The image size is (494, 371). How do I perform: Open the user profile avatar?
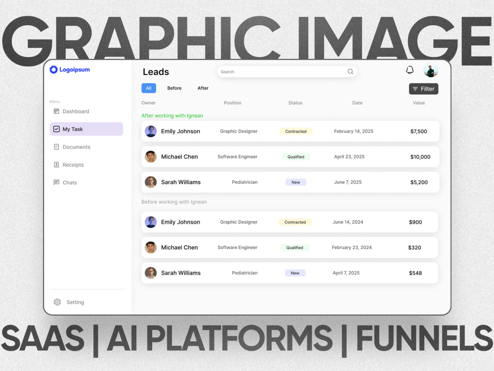click(430, 70)
